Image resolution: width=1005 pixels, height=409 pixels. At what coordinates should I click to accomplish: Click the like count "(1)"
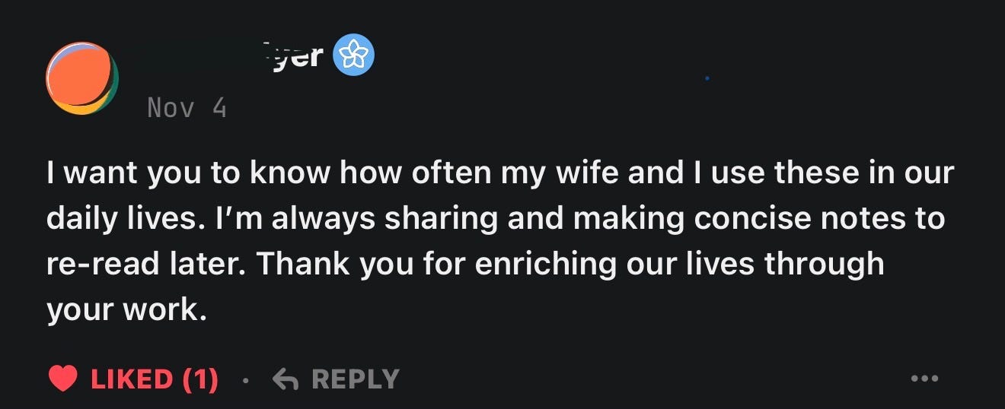(x=200, y=379)
